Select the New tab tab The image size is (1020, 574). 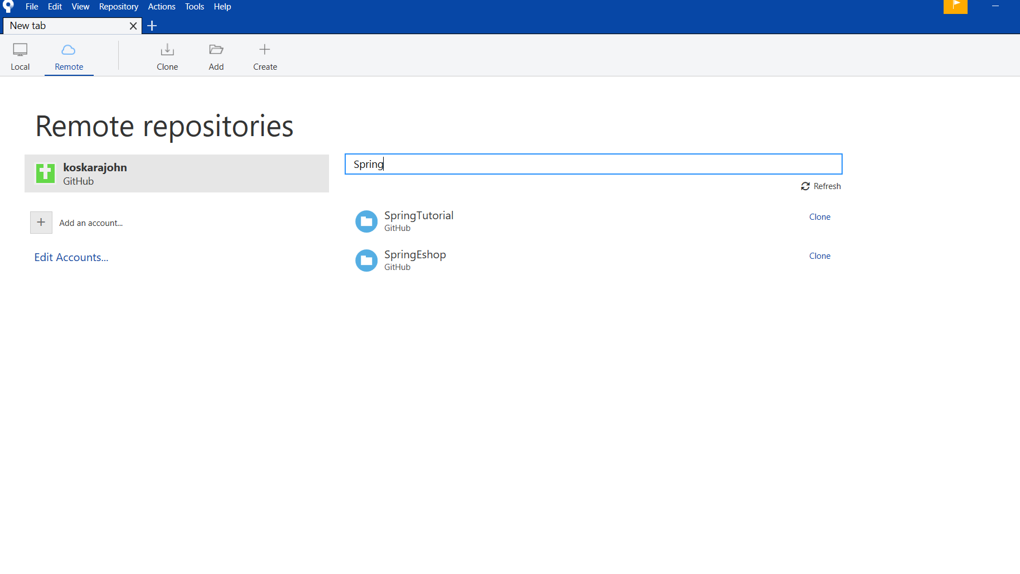click(72, 26)
